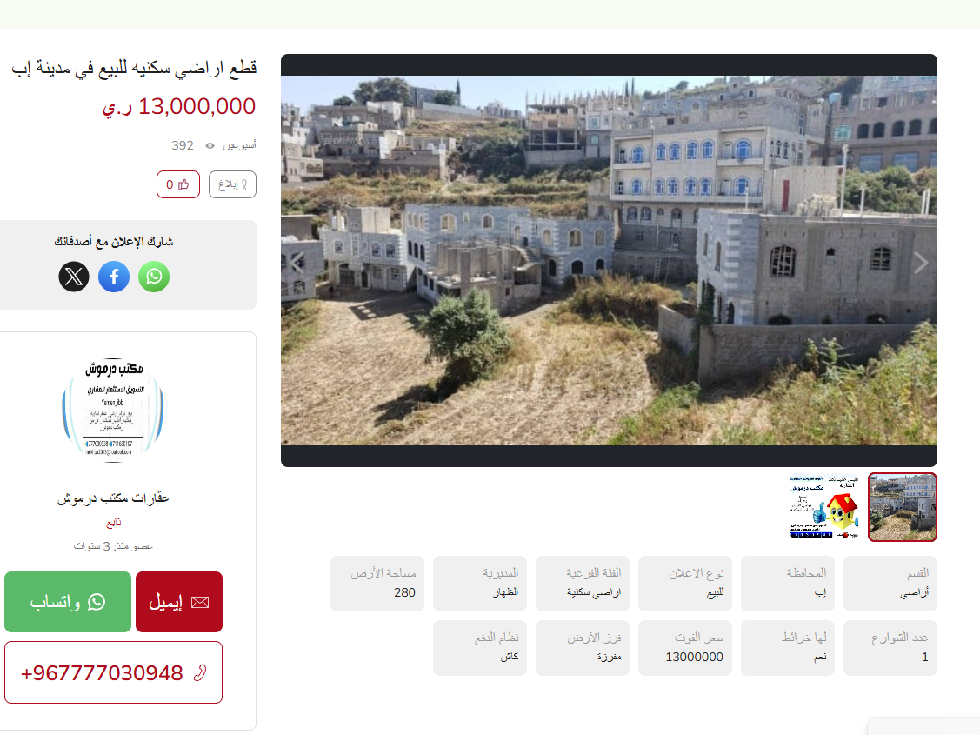Call the phone number +967777030948

(113, 672)
